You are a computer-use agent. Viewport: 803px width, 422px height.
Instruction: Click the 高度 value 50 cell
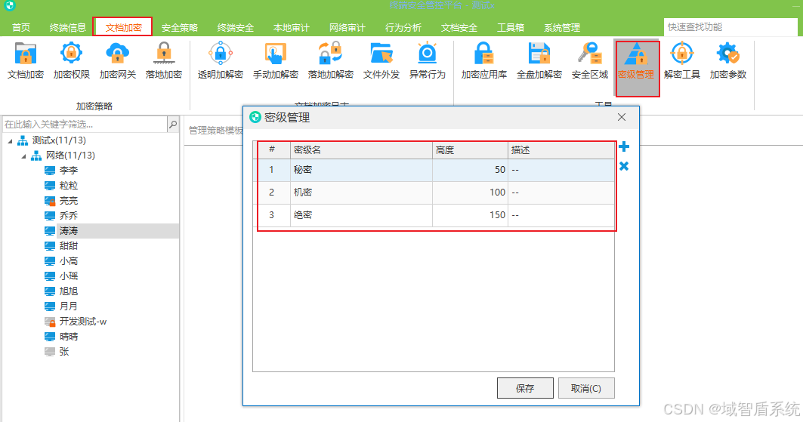point(470,170)
